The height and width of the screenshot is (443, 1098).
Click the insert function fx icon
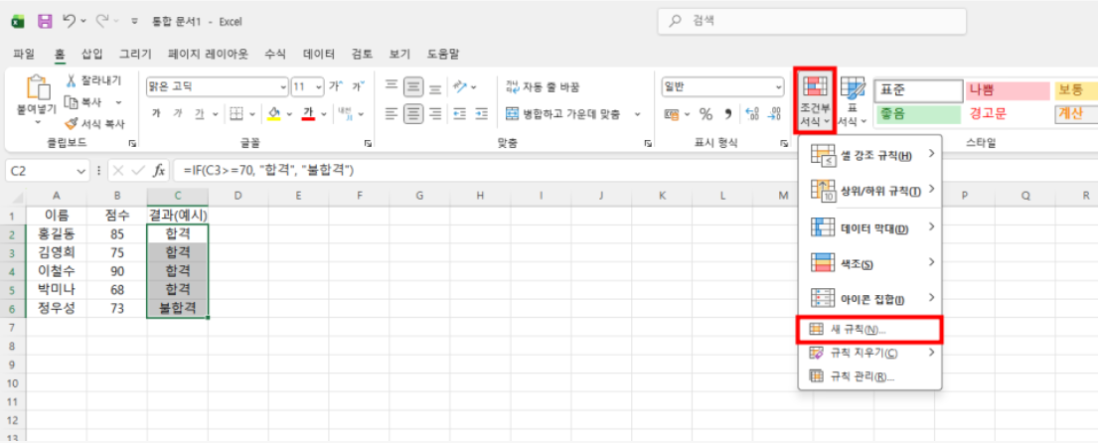(159, 171)
